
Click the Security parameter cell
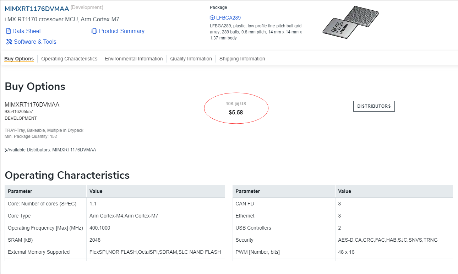[284, 240]
